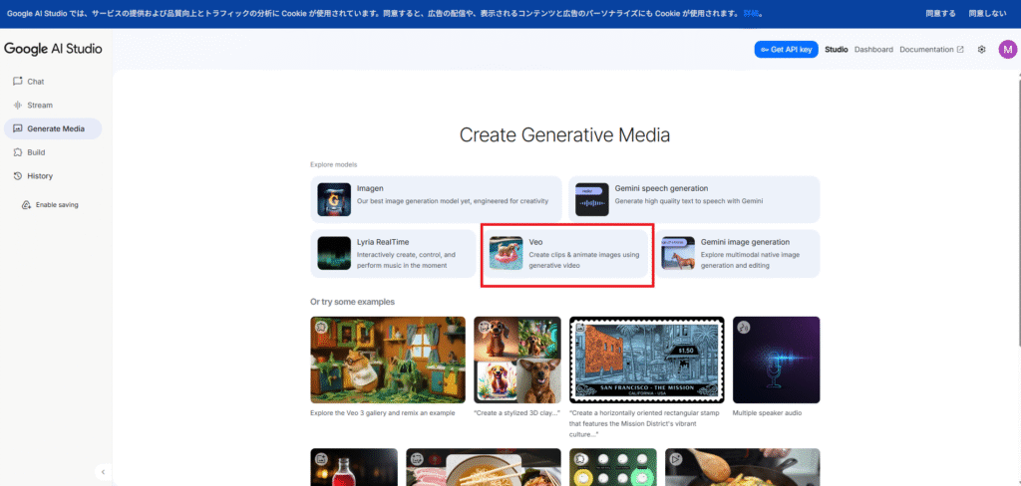
Task: Select Generate Media in the sidebar
Action: [53, 128]
